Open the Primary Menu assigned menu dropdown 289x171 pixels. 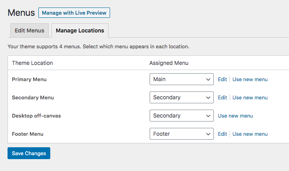click(x=182, y=79)
